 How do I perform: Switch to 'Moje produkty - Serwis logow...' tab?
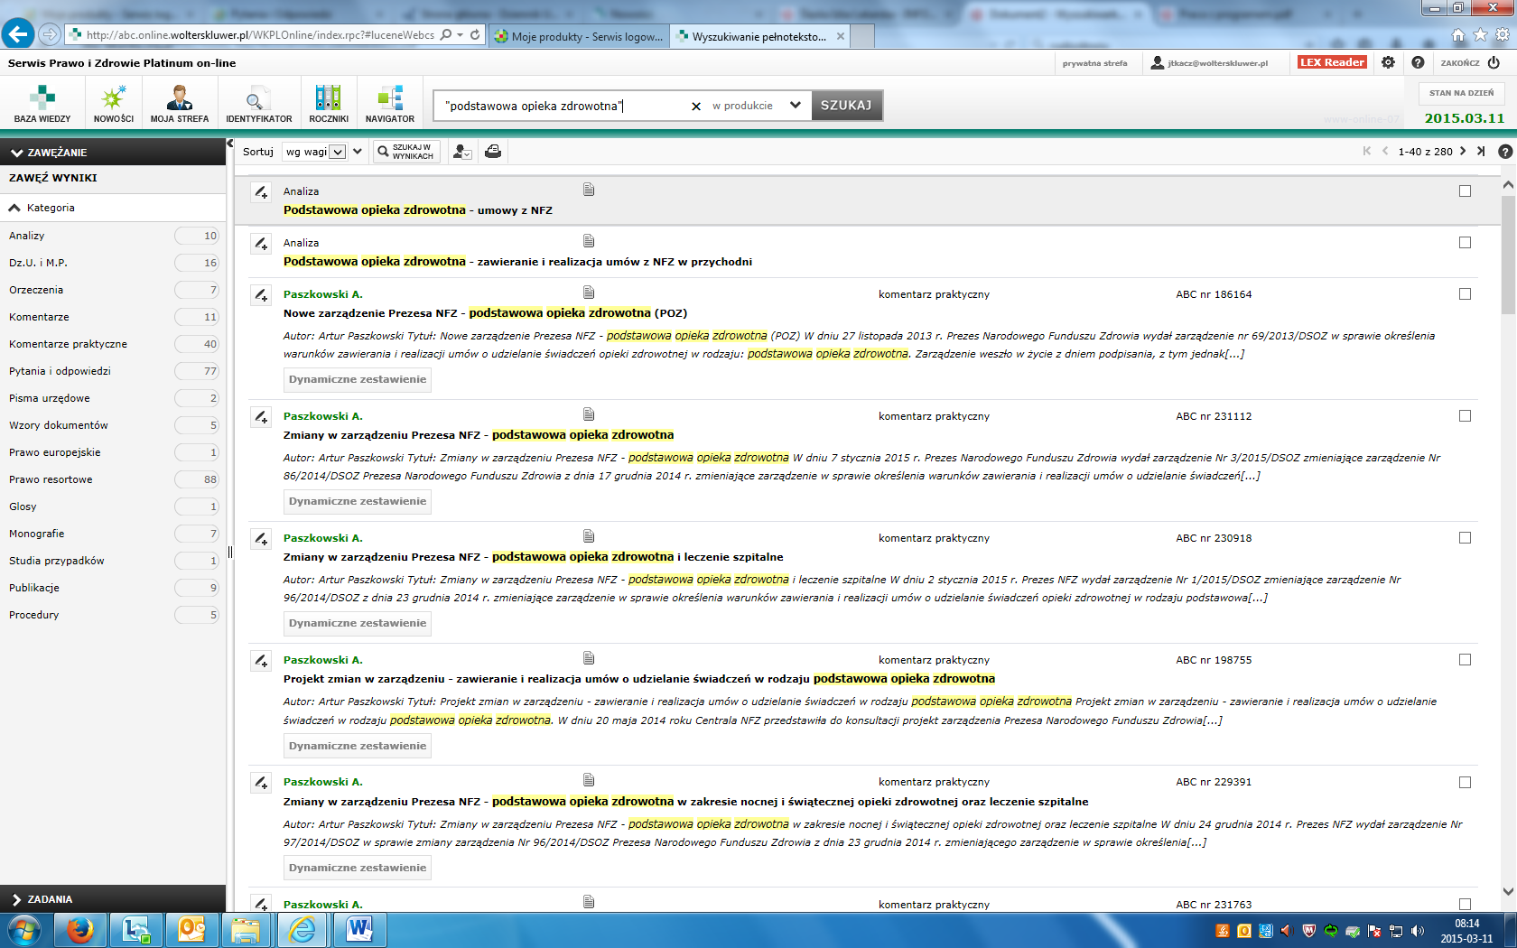coord(579,37)
